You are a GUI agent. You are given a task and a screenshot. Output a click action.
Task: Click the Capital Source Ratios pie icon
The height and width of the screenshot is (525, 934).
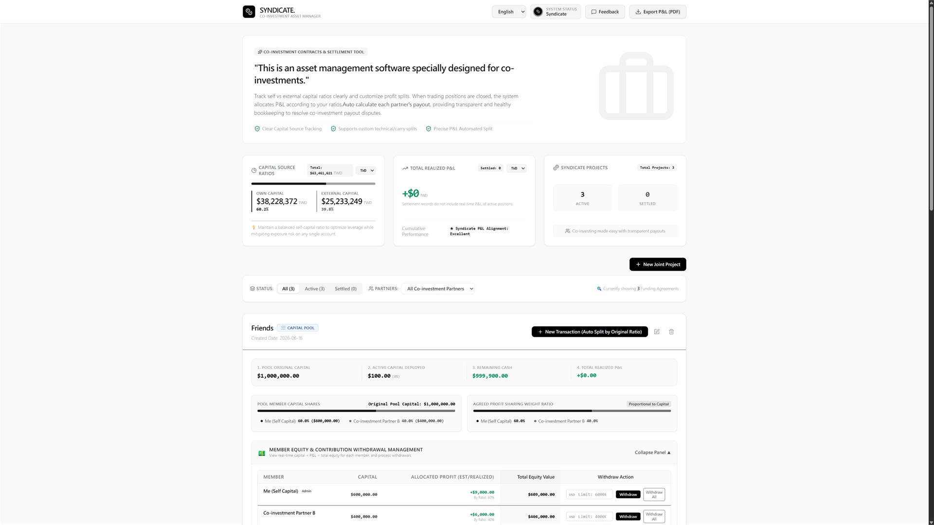click(254, 171)
